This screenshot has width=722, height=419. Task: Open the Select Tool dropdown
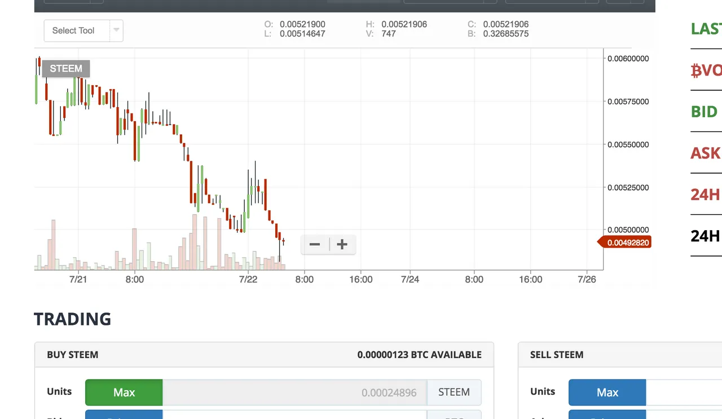(x=83, y=30)
